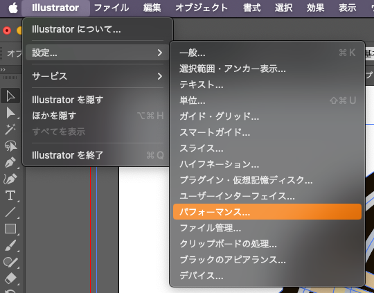This screenshot has width=374, height=293.
Task: Open ブラックのアピアランス preferences
Action: coord(267,260)
